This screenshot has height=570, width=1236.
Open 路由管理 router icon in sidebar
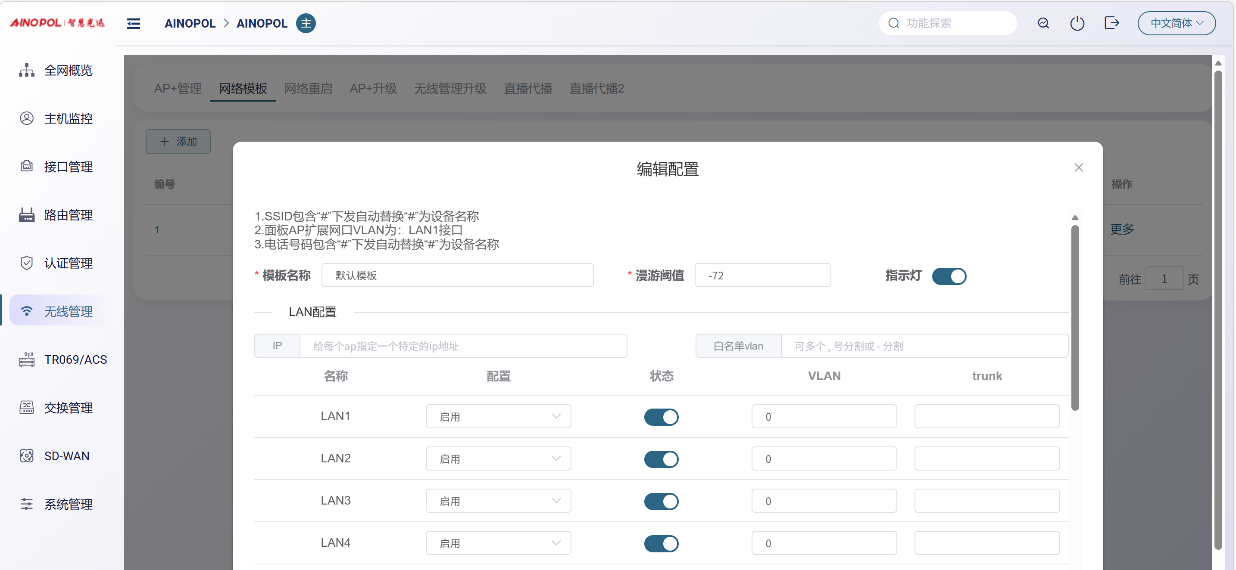[26, 215]
